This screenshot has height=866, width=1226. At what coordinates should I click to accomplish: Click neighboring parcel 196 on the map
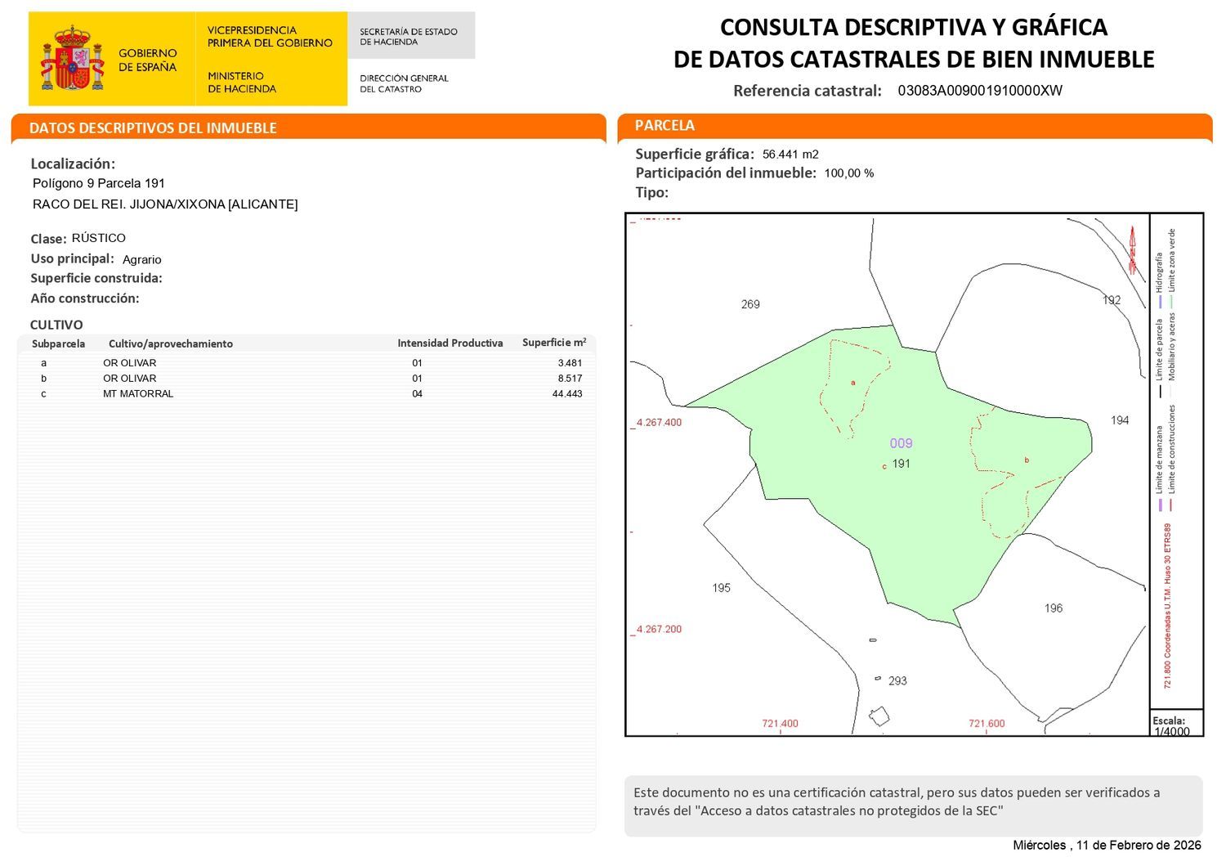[1054, 608]
